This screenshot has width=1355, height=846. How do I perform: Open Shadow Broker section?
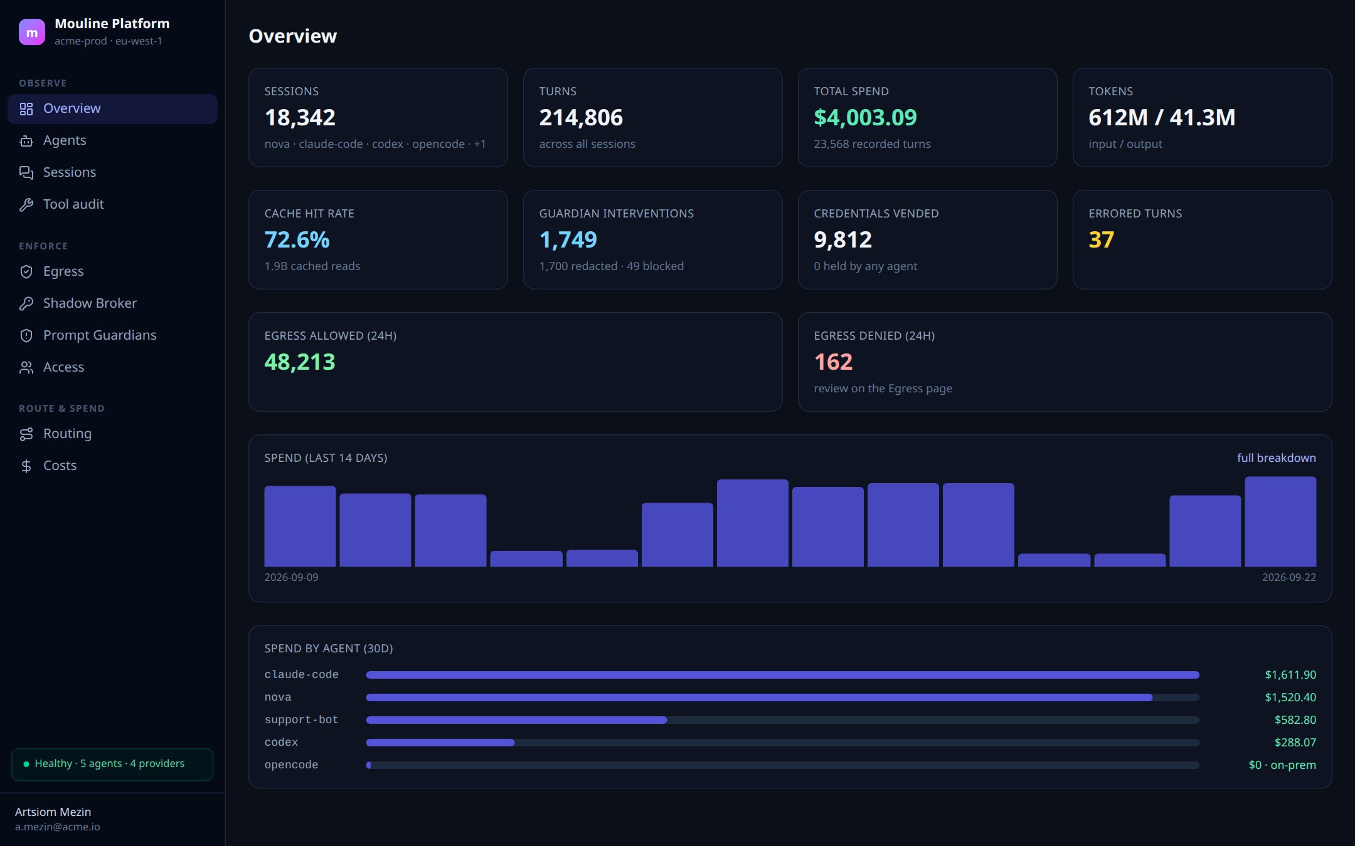pos(112,304)
